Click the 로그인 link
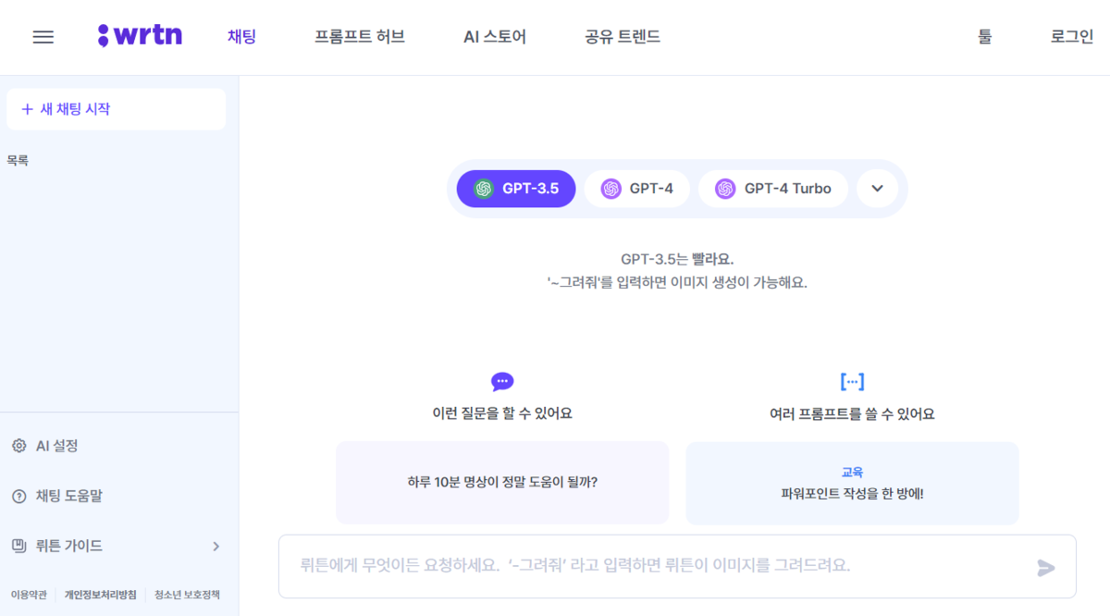The image size is (1110, 616). [1071, 36]
